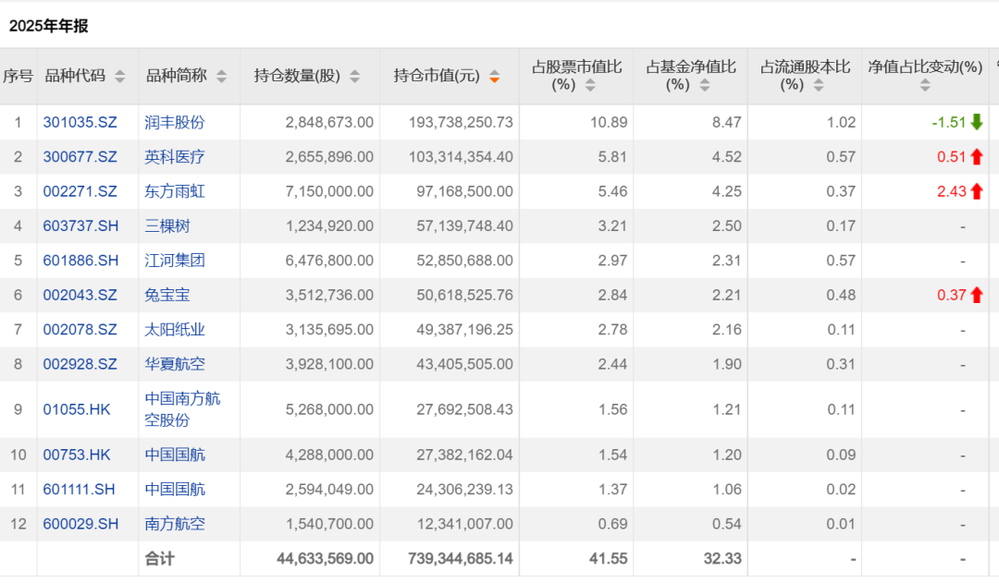
Task: Click 占基金净值比(%) sort arrows
Action: (705, 86)
